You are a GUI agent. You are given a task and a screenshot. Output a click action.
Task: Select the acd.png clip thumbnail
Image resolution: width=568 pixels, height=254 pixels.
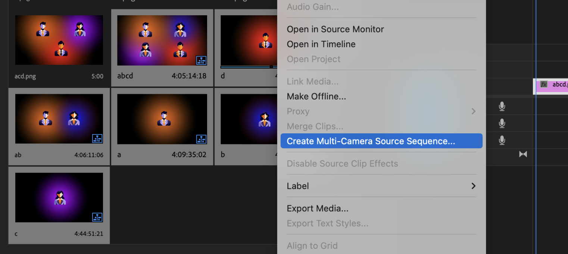coord(59,40)
